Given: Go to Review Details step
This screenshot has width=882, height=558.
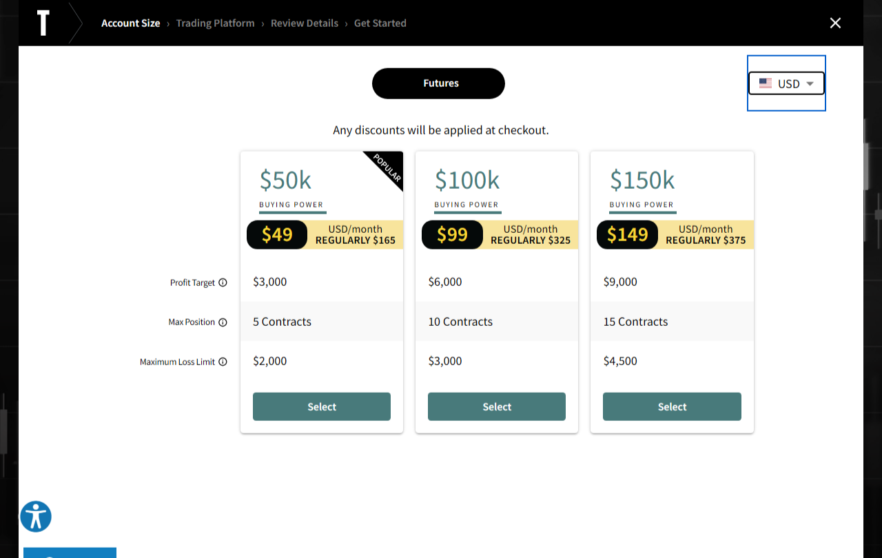Looking at the screenshot, I should point(305,23).
